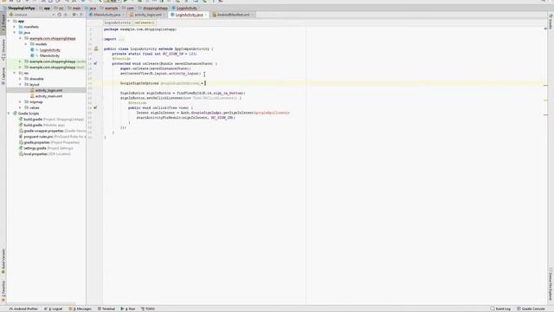This screenshot has width=554, height=312.
Task: Select MainActivity class in project tree
Action: pyautogui.click(x=49, y=55)
